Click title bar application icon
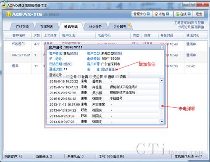The image size is (210, 162). tap(4, 5)
